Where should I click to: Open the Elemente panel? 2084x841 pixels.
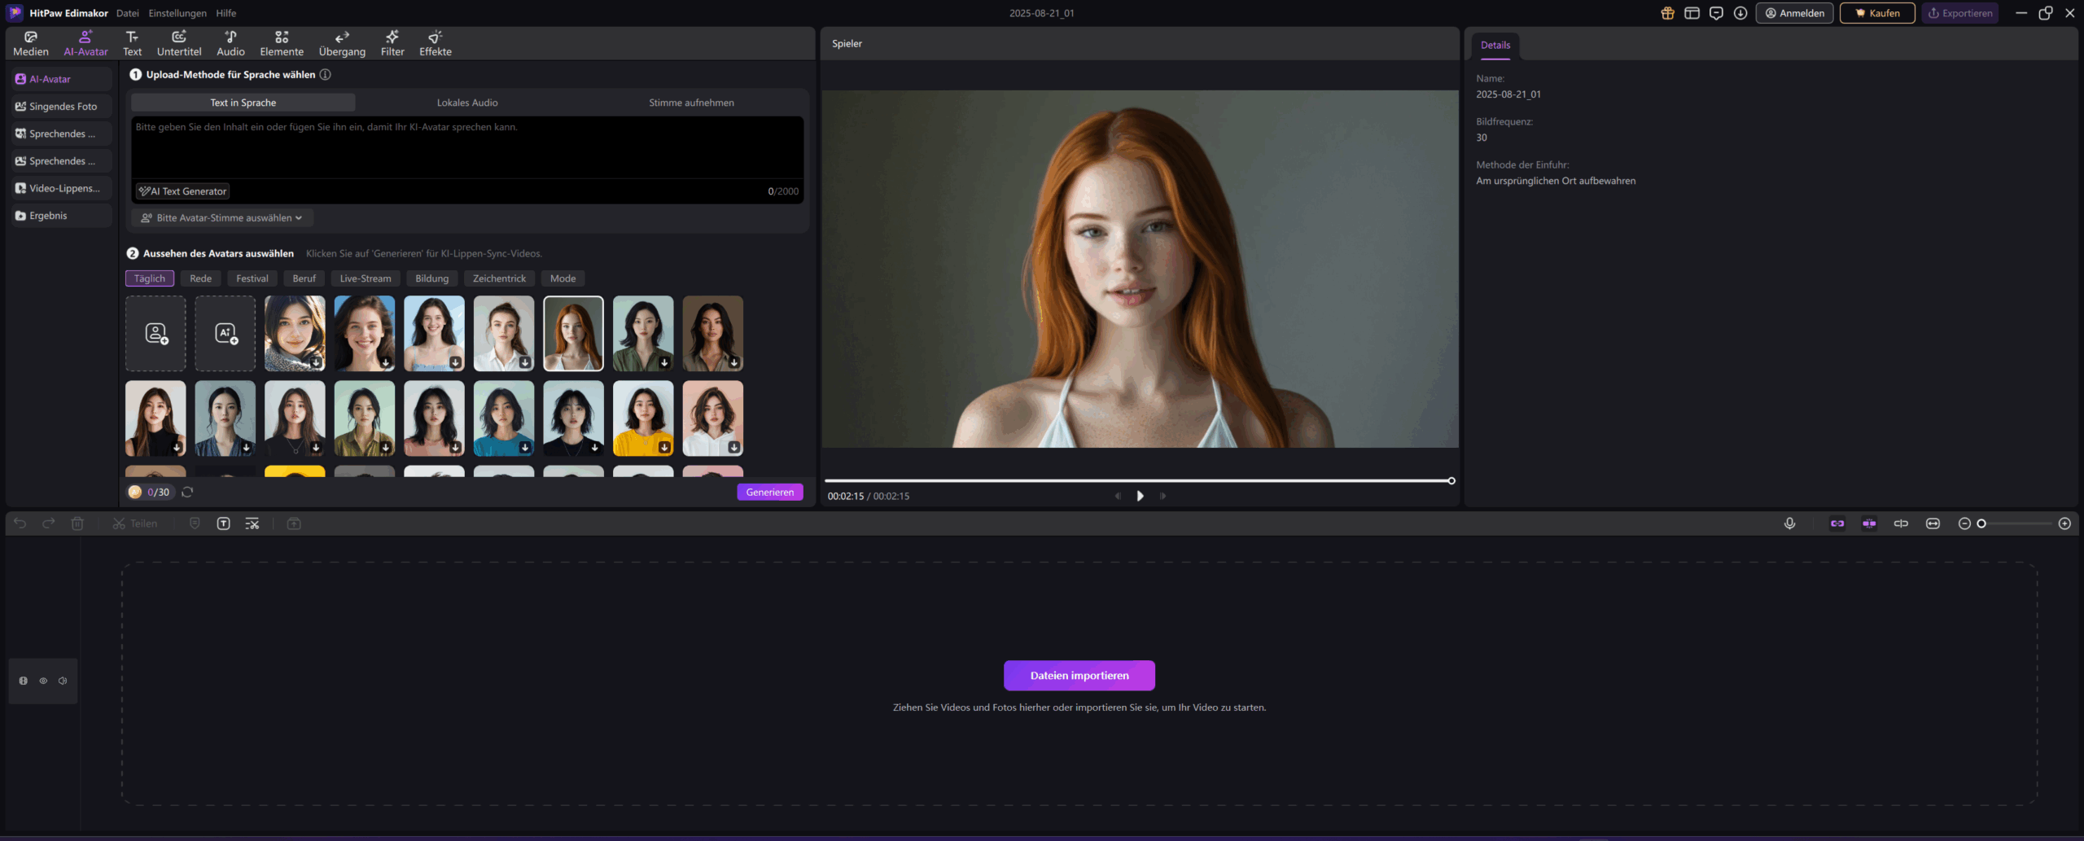coord(282,43)
